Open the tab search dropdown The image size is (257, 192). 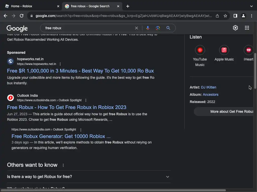tap(251, 6)
